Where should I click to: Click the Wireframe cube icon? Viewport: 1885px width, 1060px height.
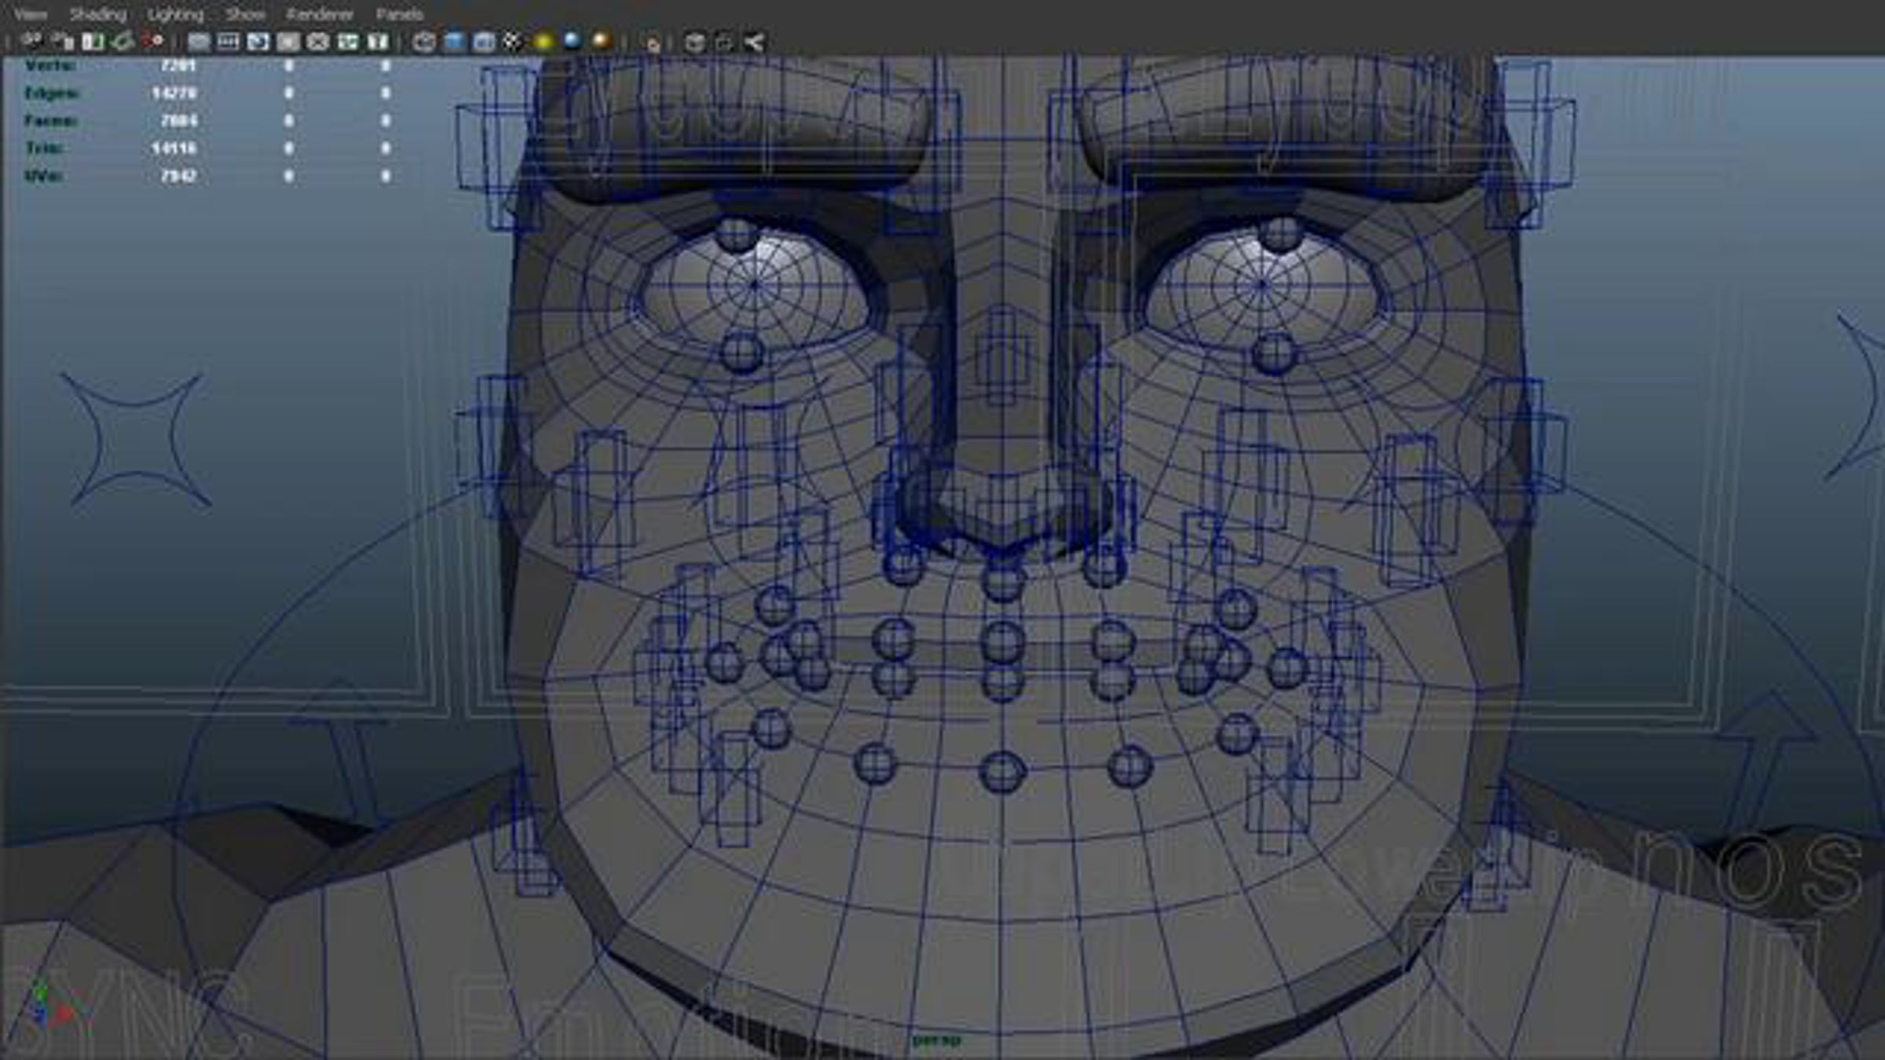click(424, 42)
